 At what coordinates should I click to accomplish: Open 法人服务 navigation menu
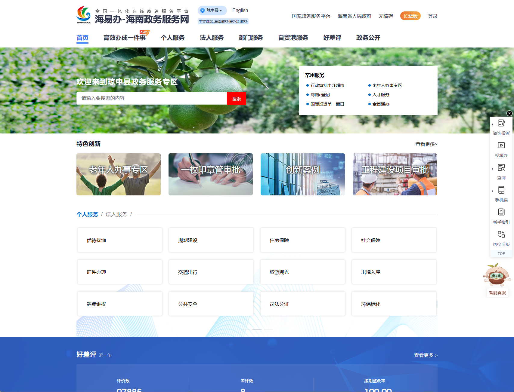click(x=212, y=38)
